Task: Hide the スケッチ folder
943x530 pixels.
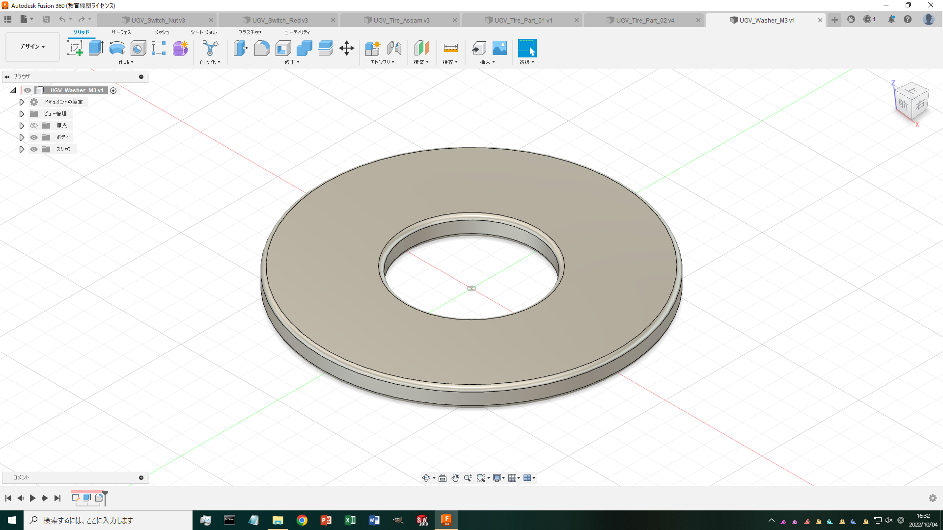Action: point(34,149)
